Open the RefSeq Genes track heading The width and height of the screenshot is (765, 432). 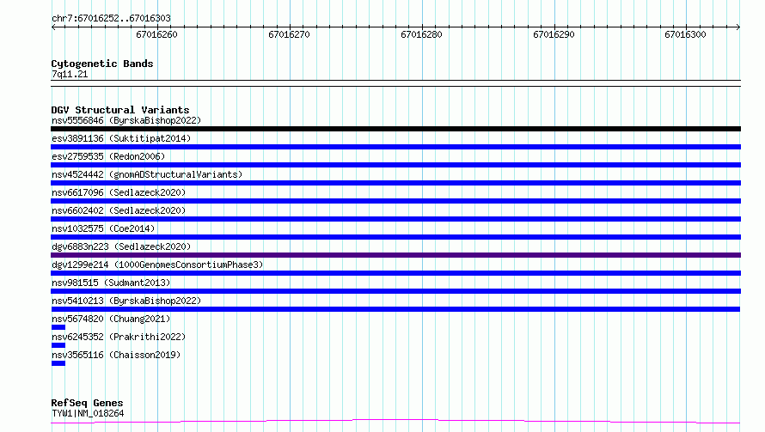87,403
